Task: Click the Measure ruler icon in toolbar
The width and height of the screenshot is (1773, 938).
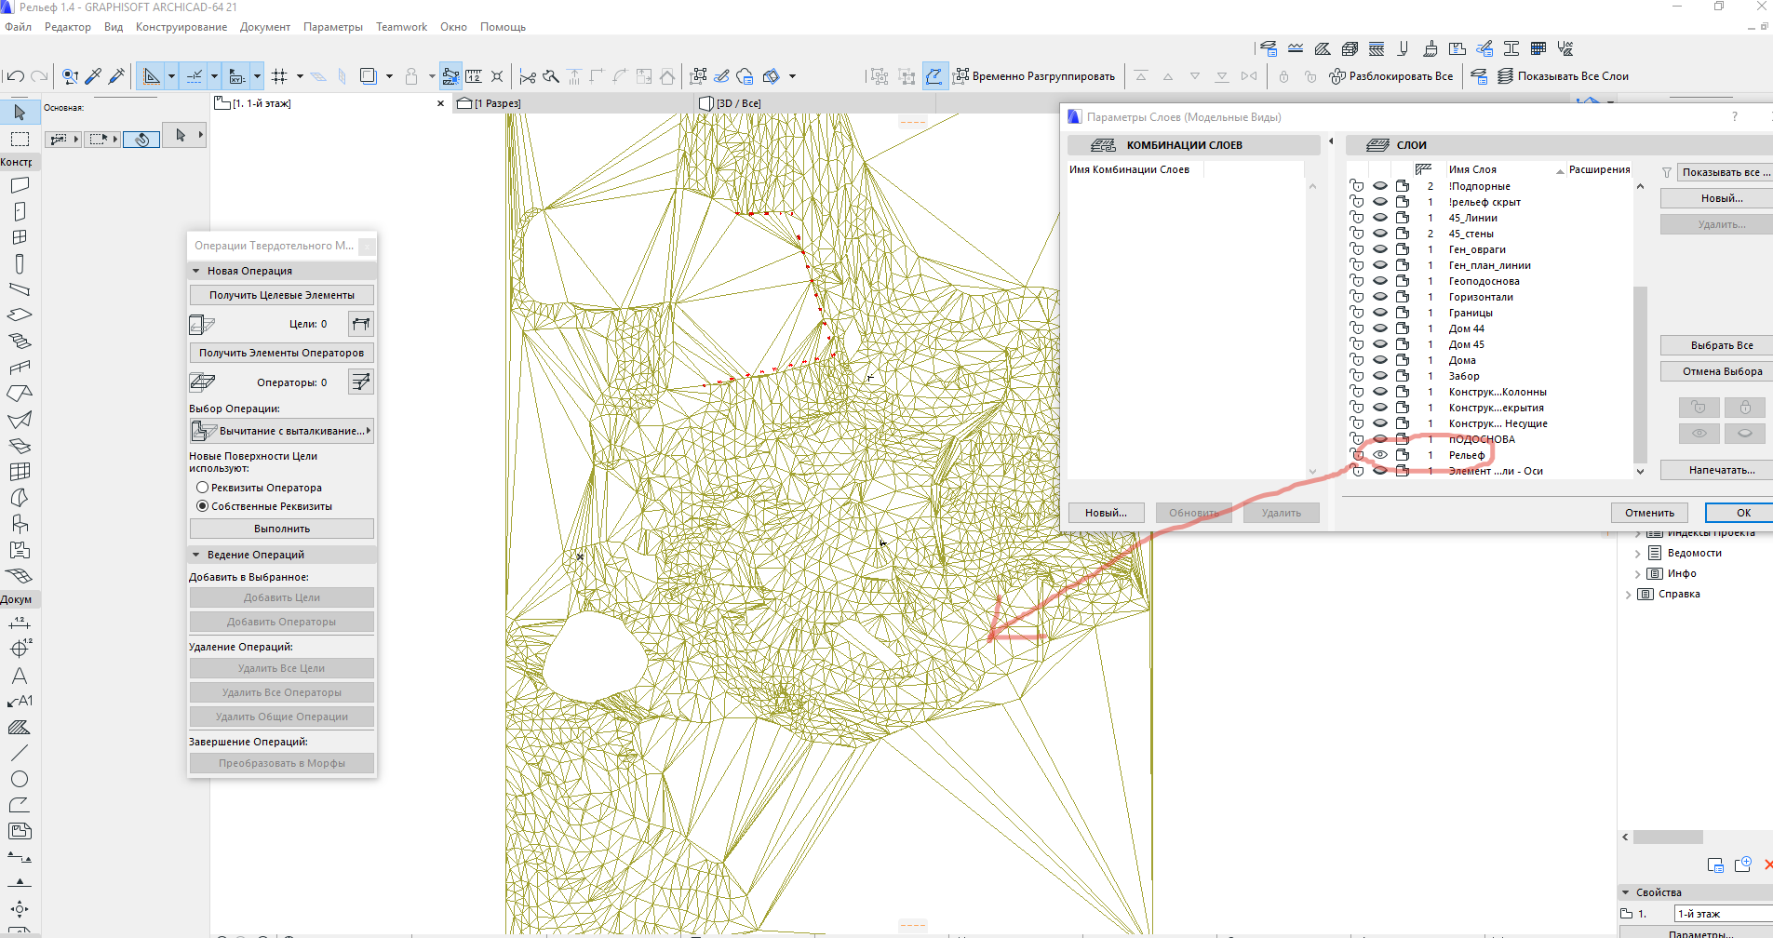Action: [474, 76]
